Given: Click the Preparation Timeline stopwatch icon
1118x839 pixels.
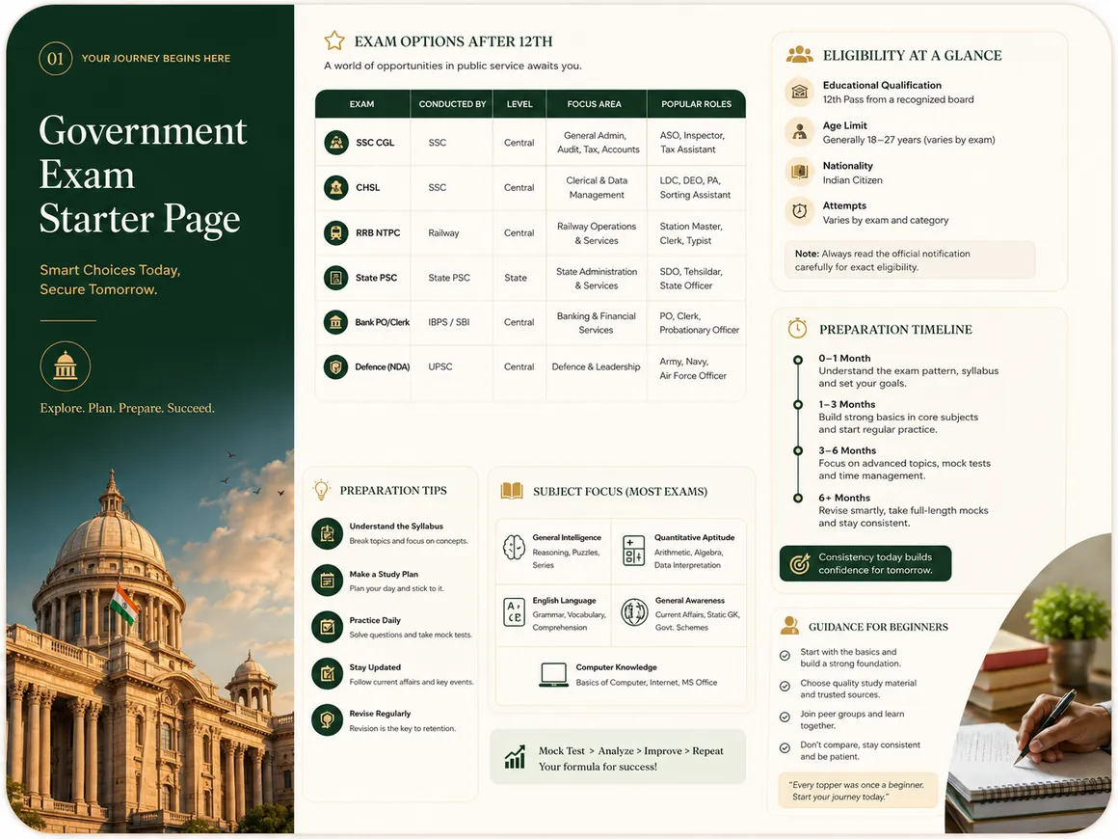Looking at the screenshot, I should pos(797,328).
